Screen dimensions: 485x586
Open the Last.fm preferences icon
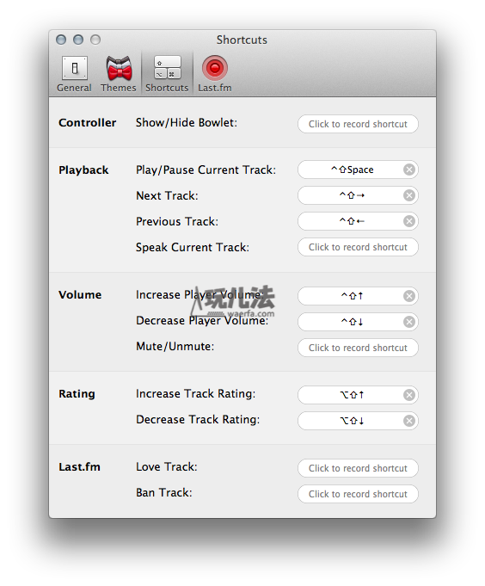pyautogui.click(x=215, y=68)
